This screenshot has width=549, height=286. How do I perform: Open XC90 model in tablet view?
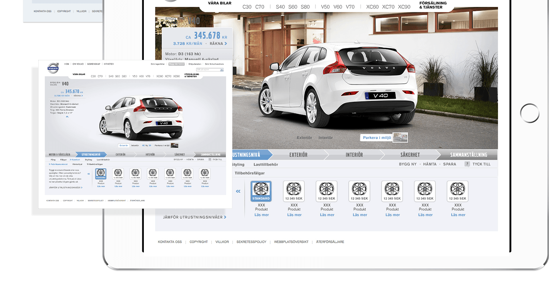[404, 7]
